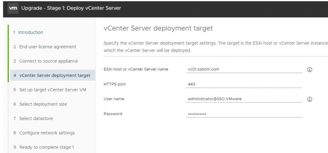Click the 'Password' label
Image resolution: width=328 pixels, height=153 pixels.
[113, 114]
